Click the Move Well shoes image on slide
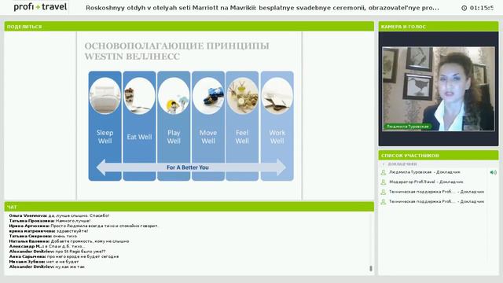Screen dimensions: 503x283 [x=208, y=96]
